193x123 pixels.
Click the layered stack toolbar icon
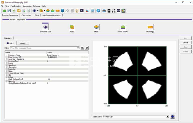click(x=48, y=11)
